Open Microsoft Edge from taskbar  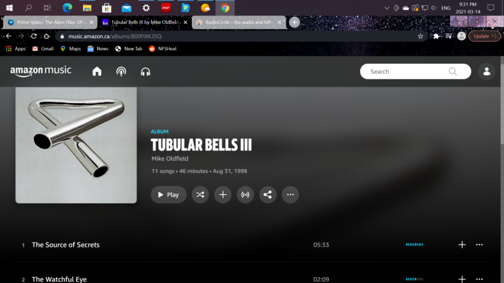[x=67, y=8]
